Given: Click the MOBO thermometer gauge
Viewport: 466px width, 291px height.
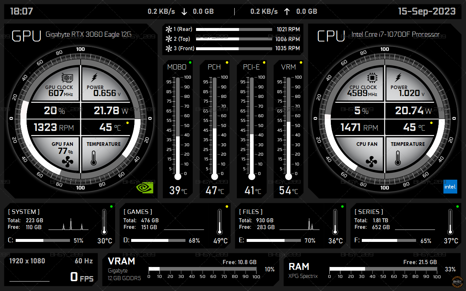Looking at the screenshot, I should pos(178,128).
